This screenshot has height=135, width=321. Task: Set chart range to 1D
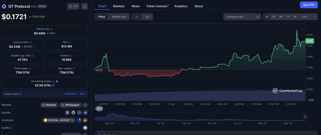tap(267, 17)
